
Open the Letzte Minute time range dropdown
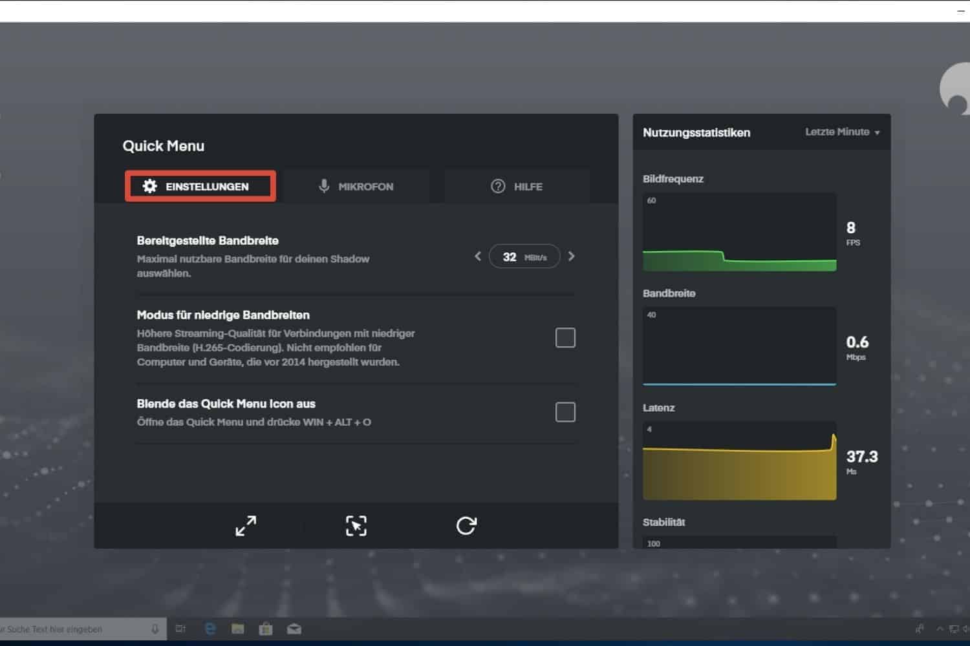[842, 132]
